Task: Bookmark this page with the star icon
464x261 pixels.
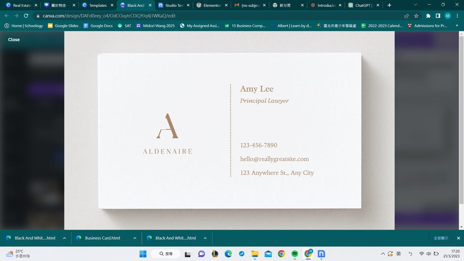Action: tap(416, 16)
